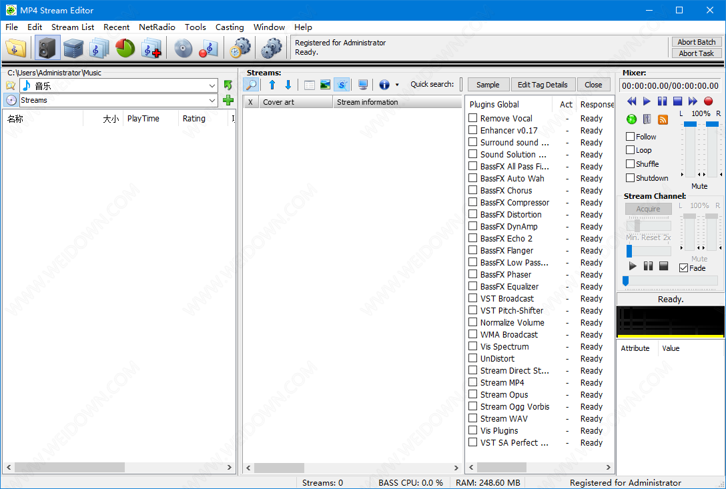The height and width of the screenshot is (489, 726).
Task: Click music sheets with red plus icon
Action: [x=151, y=47]
